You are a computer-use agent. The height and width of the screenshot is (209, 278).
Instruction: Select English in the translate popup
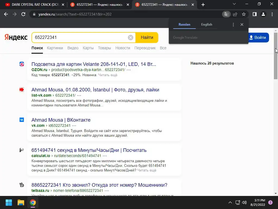tap(207, 24)
